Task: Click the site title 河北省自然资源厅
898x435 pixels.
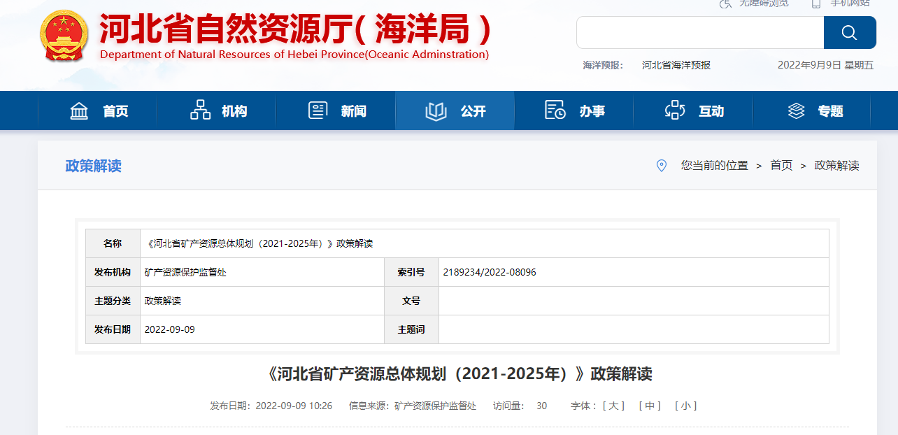Action: pyautogui.click(x=297, y=29)
